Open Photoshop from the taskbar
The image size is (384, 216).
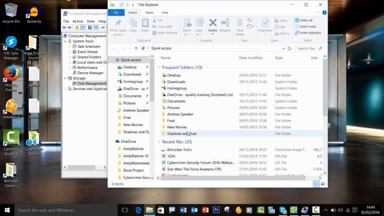(x=216, y=210)
